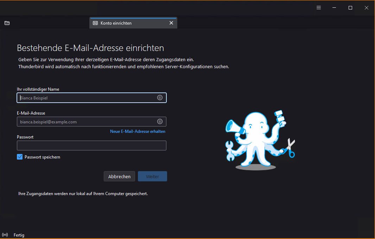The width and height of the screenshot is (375, 239).
Task: Close the Thunderbird window
Action: click(367, 8)
